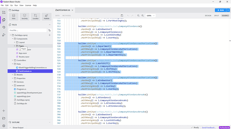Zoom out using the magnifier minus icon
Screen dimensions: 231x129
click(x=138, y=16)
